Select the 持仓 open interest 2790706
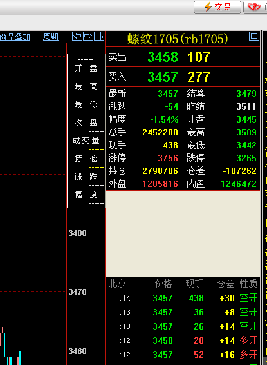 tap(160, 171)
